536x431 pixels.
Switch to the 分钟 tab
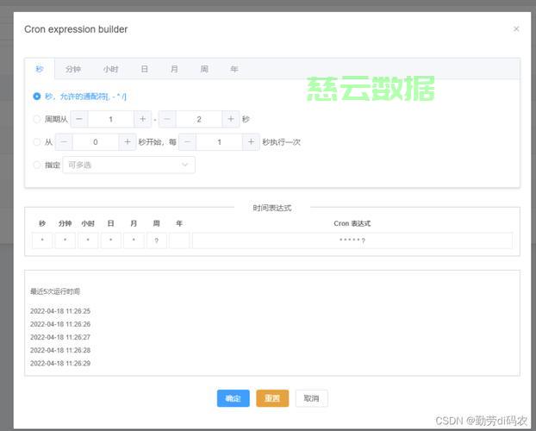click(x=73, y=69)
